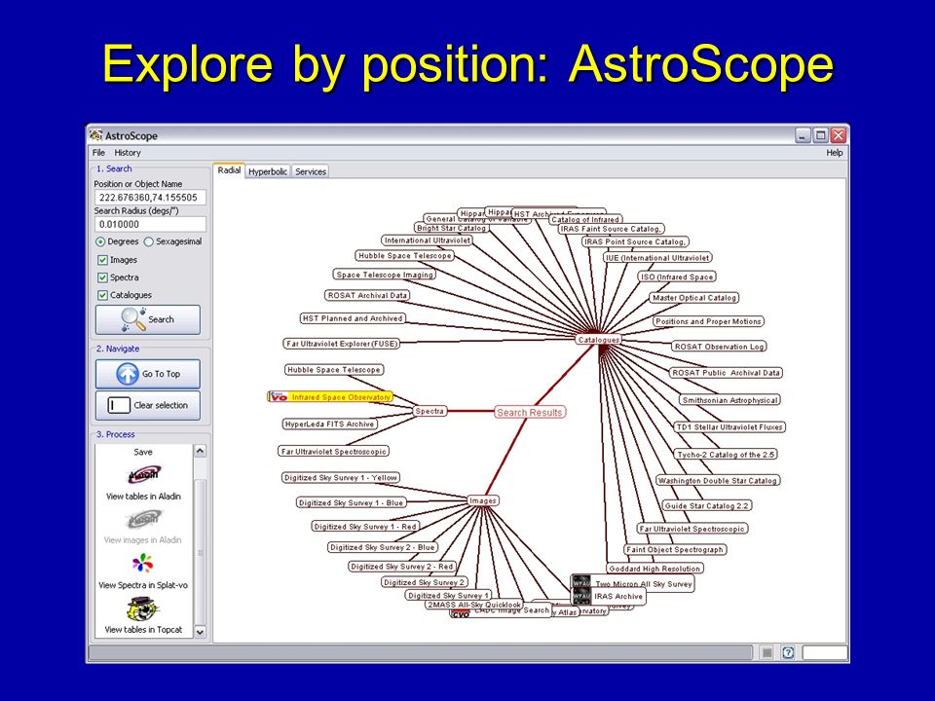Expand the Spectra node

coord(430,411)
